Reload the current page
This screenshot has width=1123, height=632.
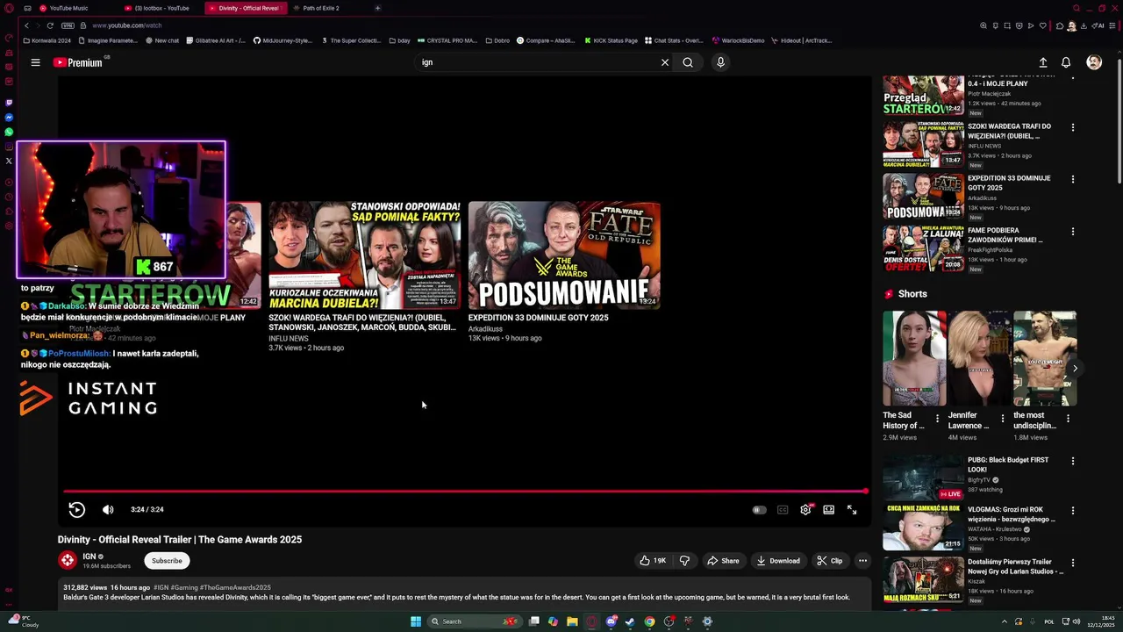[x=50, y=25]
